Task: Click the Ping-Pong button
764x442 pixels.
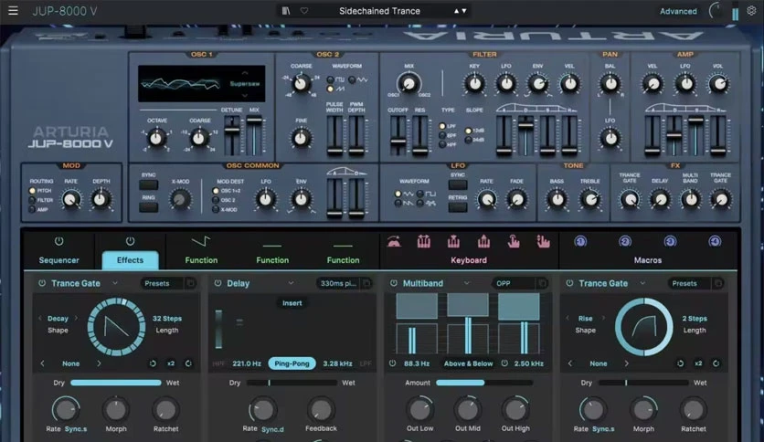Action: (x=292, y=363)
